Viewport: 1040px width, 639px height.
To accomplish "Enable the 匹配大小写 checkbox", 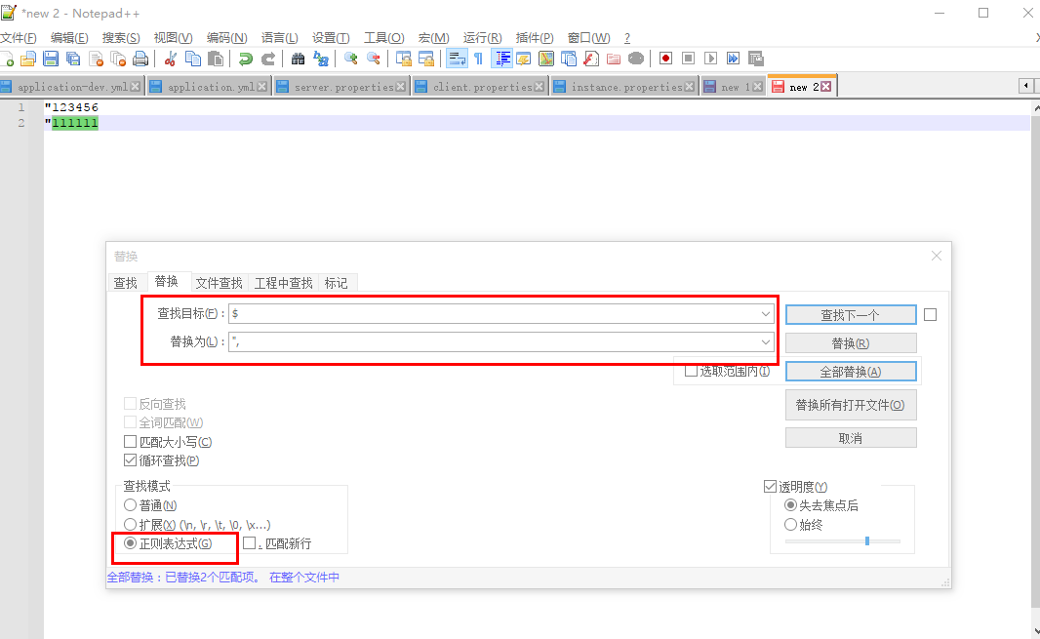I will pyautogui.click(x=130, y=442).
